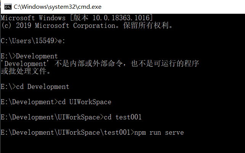
Task: Click the empty area below the last command
Action: click(x=122, y=145)
